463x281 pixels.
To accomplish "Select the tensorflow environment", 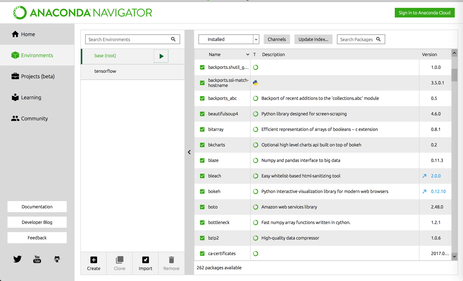I will [x=133, y=71].
